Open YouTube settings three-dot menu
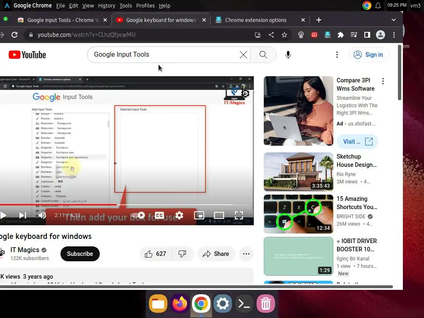 tap(337, 55)
